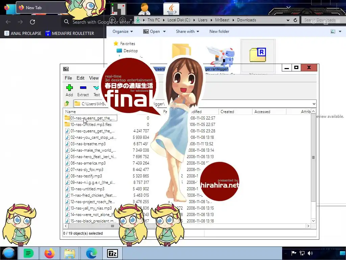The image size is (346, 260).
Task: Select the yellow folder thumbnail in Explorer
Action: tap(181, 50)
